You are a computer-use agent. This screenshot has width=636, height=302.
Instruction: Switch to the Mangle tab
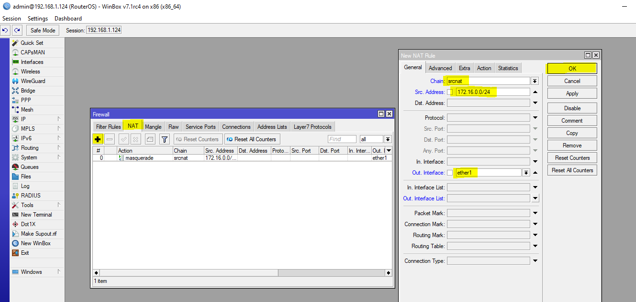153,127
